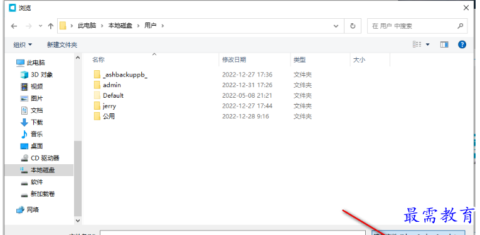Close the 浏览 dialog window
The image size is (480, 235).
pyautogui.click(x=466, y=8)
